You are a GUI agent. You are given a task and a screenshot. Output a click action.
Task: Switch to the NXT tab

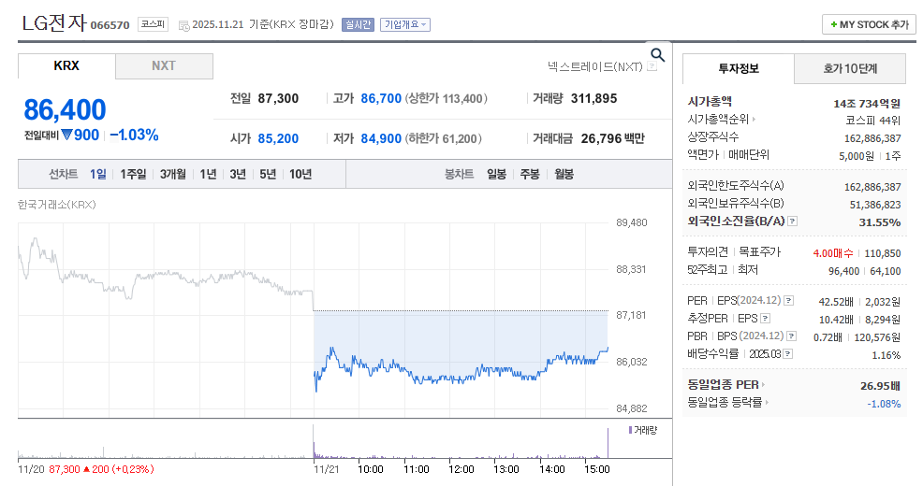click(164, 65)
